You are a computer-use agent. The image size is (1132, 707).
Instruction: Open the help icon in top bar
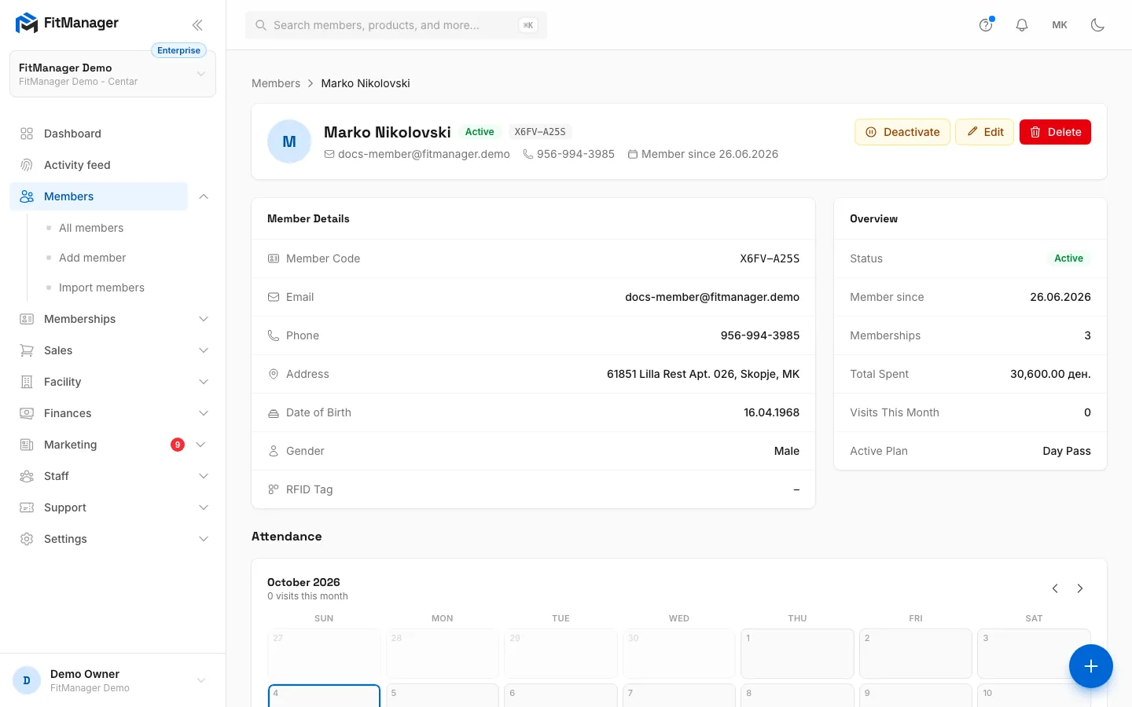click(x=986, y=25)
